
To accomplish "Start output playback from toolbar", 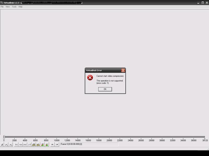I will pos(11,145).
